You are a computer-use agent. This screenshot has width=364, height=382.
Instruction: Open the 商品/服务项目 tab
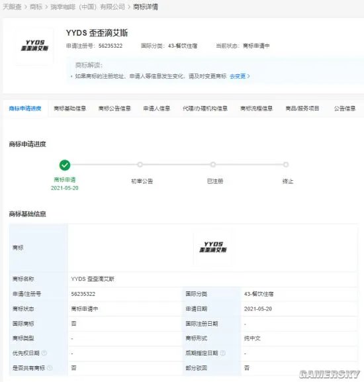302,109
